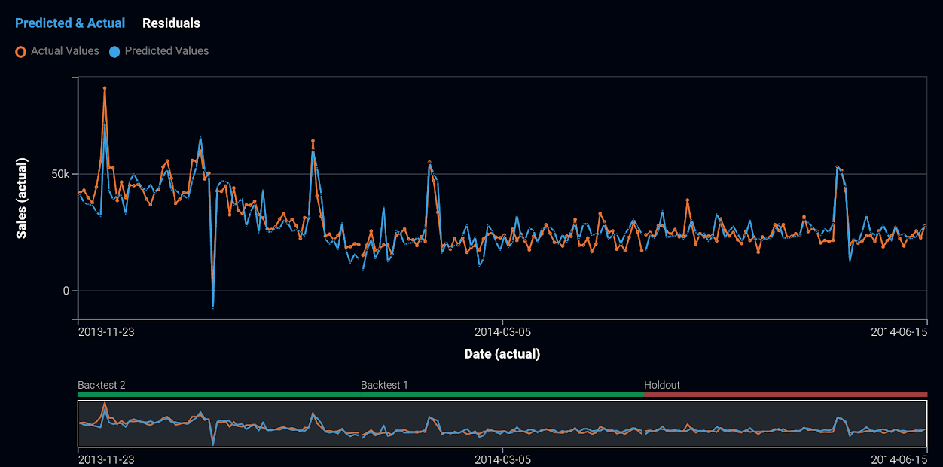This screenshot has height=467, width=943.
Task: Select the Backtest 2 partition label
Action: [102, 385]
